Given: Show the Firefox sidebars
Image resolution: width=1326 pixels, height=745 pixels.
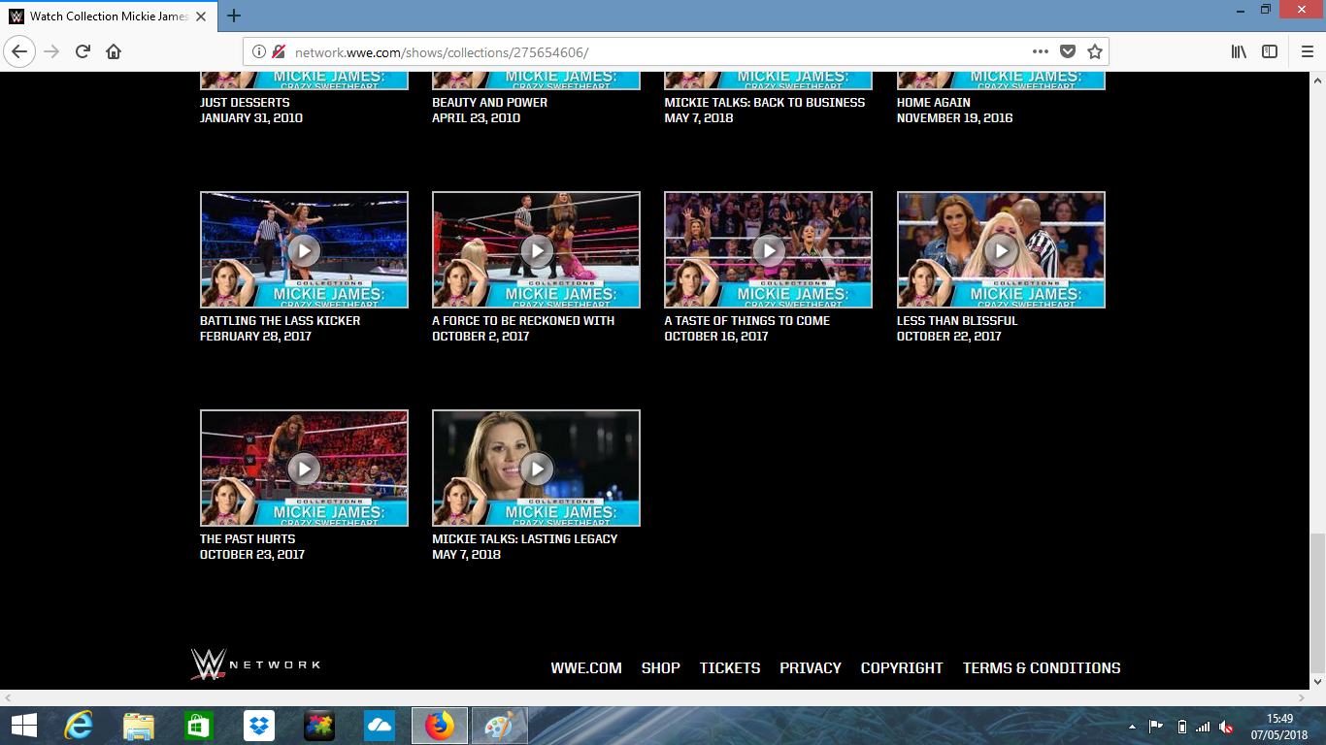Looking at the screenshot, I should click(x=1270, y=51).
